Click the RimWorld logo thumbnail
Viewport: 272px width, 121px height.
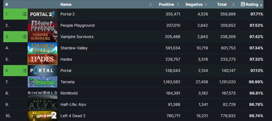[42, 93]
